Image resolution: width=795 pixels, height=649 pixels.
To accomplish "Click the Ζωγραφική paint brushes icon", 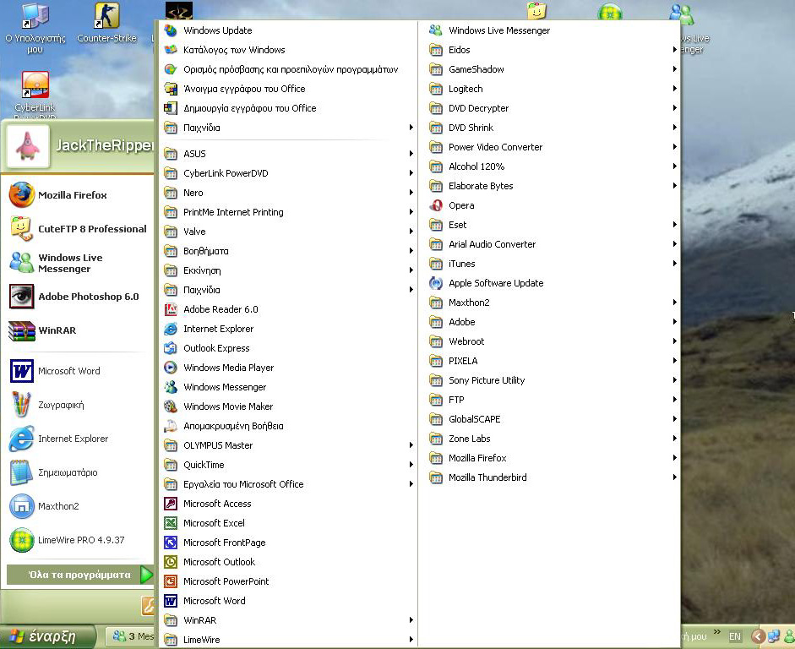I will click(22, 405).
